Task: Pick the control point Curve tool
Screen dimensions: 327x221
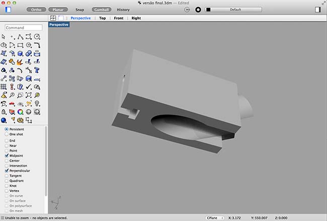Action: point(29,37)
